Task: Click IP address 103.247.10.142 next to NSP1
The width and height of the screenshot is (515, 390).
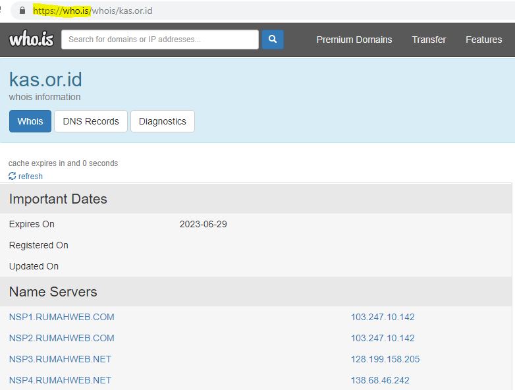Action: tap(383, 317)
